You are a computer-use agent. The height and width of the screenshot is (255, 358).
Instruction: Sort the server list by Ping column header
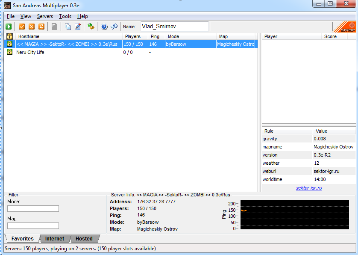pyautogui.click(x=155, y=36)
